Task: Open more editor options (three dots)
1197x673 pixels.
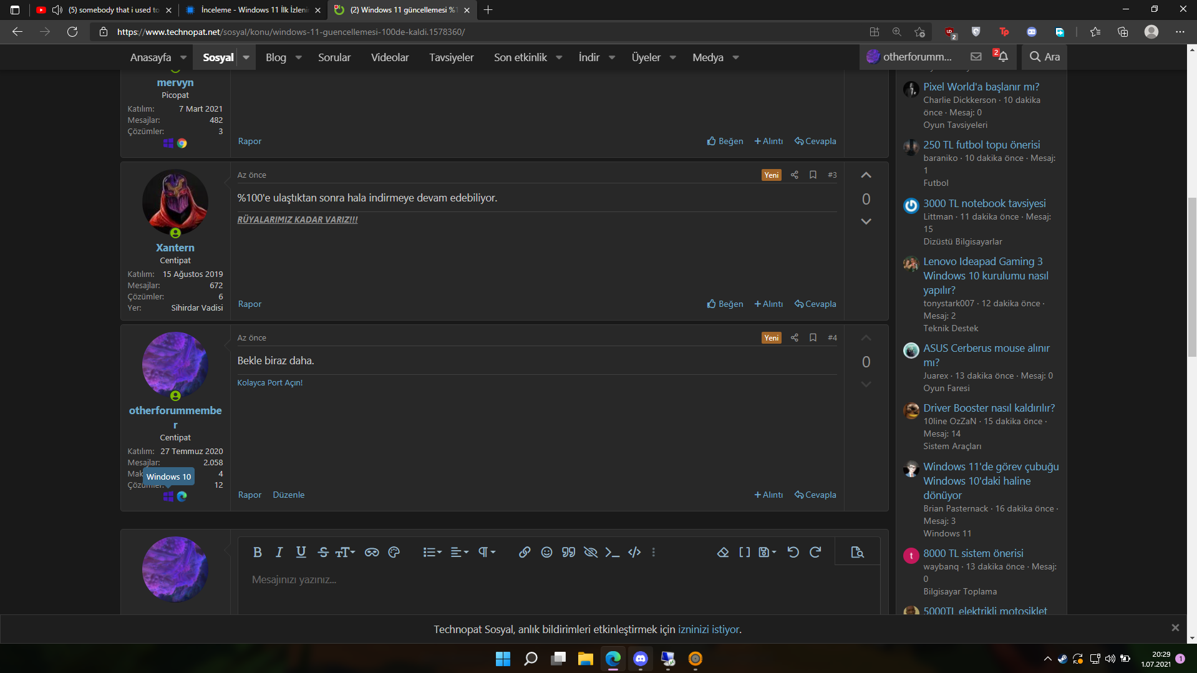Action: (x=653, y=552)
